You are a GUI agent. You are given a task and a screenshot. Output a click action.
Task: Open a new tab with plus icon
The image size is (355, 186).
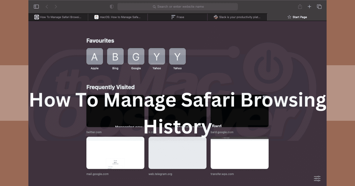click(x=309, y=6)
